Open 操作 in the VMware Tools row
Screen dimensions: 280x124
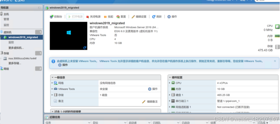(x=153, y=89)
